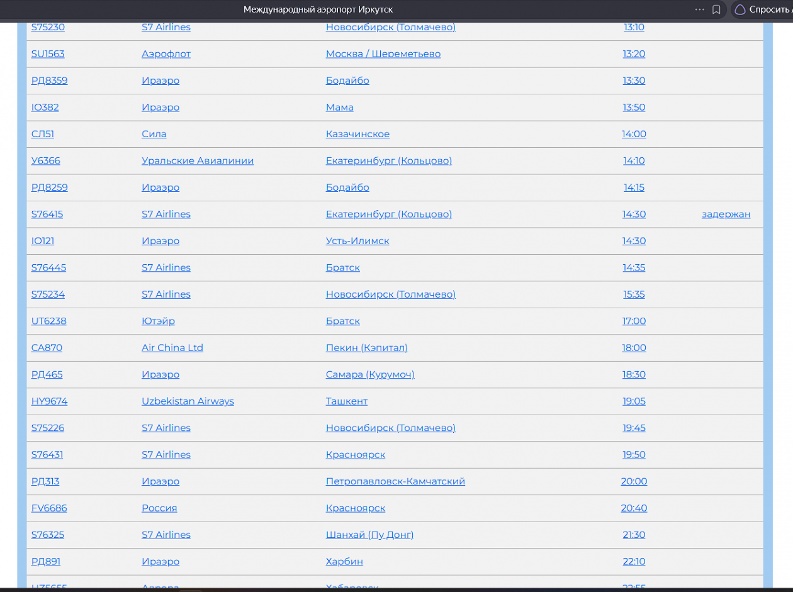793x592 pixels.
Task: Open Шанхай (Пу Донг) destination link
Action: click(370, 535)
